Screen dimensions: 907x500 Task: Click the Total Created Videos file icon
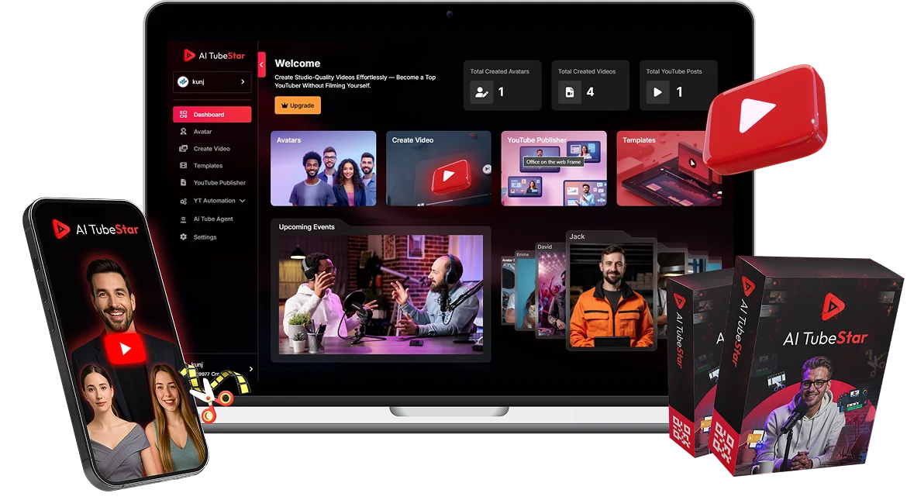click(570, 92)
